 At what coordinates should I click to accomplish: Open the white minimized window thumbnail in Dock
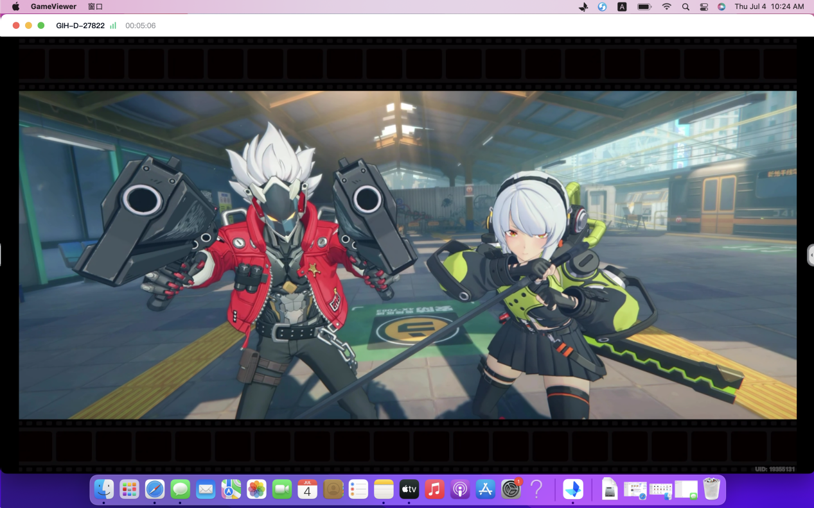[686, 490]
